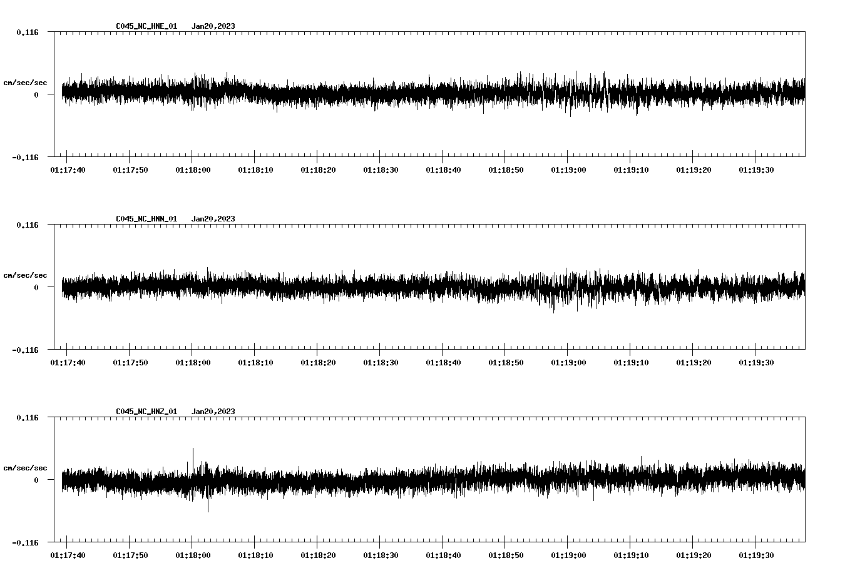
Task: Select the 01:17:40 time label under the HNN plot
Action: click(68, 363)
